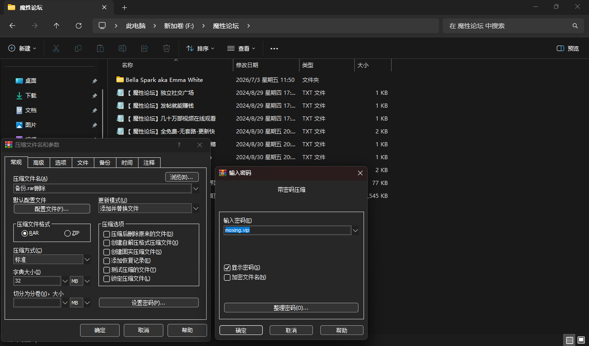The width and height of the screenshot is (589, 346).
Task: Uncheck the 显示密码 checkbox
Action: point(227,268)
